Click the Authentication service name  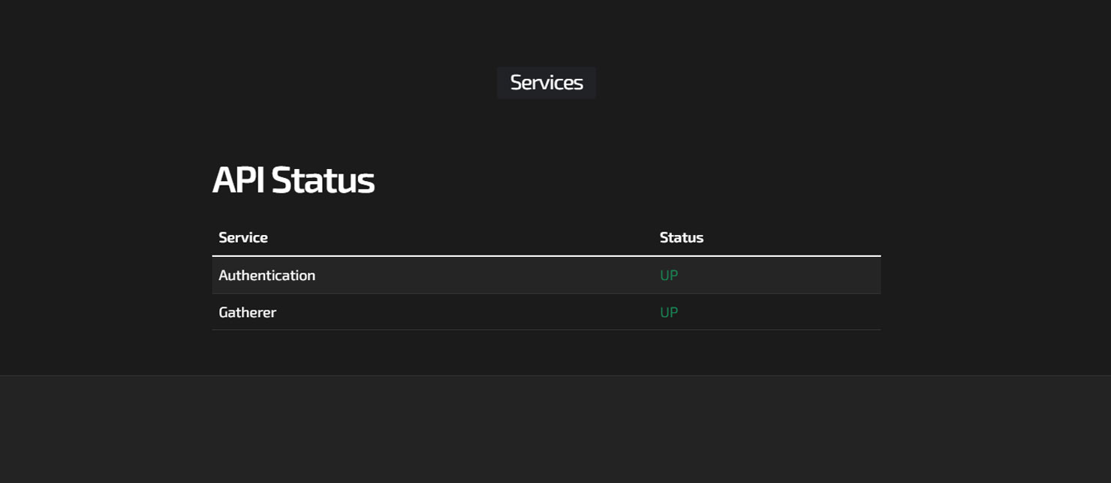click(x=267, y=275)
